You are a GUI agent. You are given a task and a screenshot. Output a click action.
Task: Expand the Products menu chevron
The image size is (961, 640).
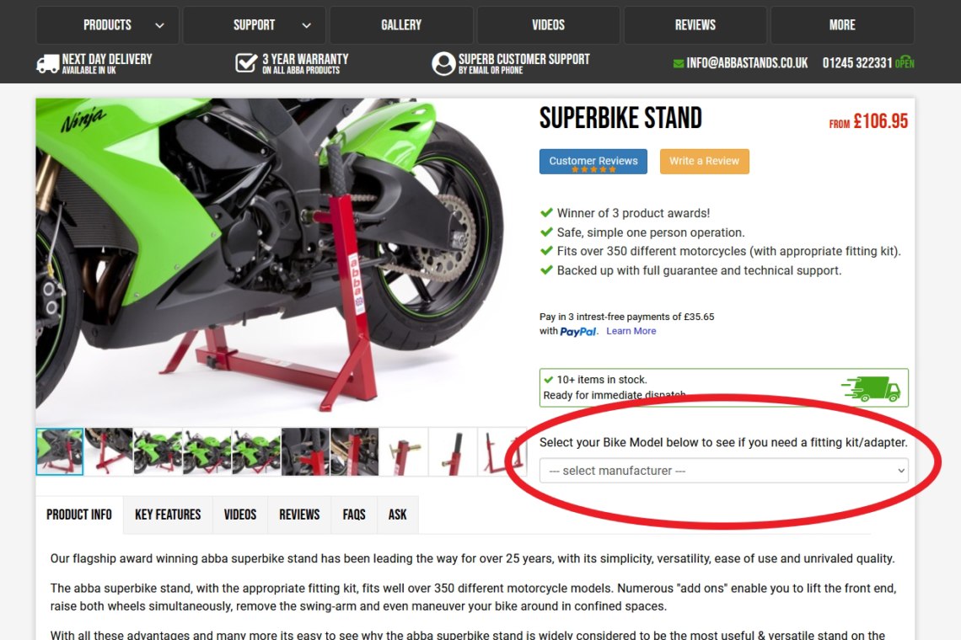click(159, 26)
